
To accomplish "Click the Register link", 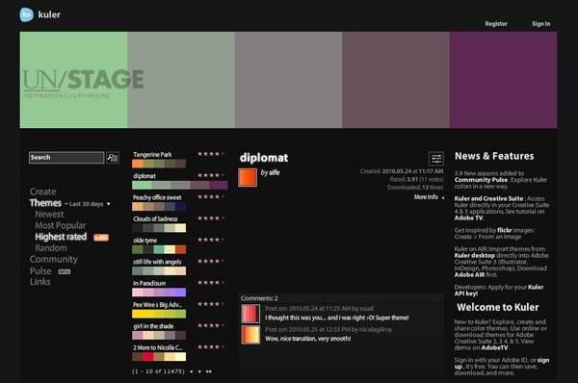I will click(496, 23).
